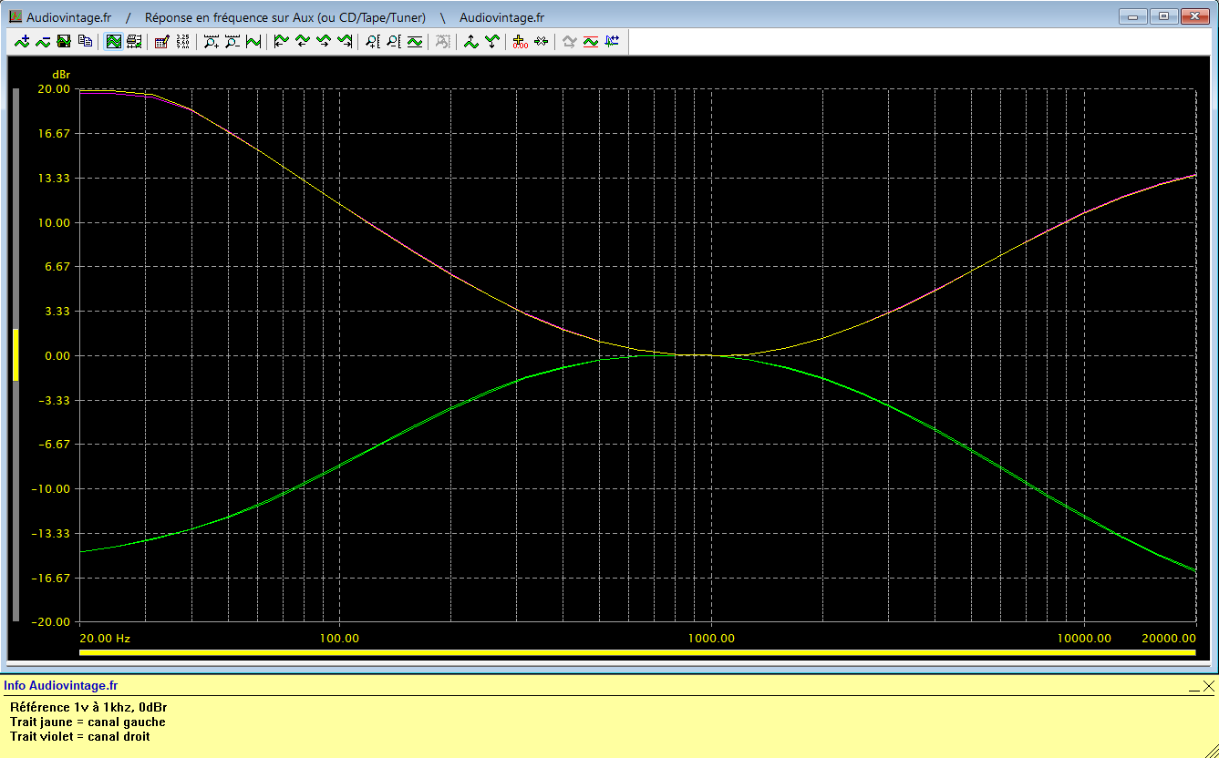Fit vertical scale icon with green wave between lines

(414, 41)
